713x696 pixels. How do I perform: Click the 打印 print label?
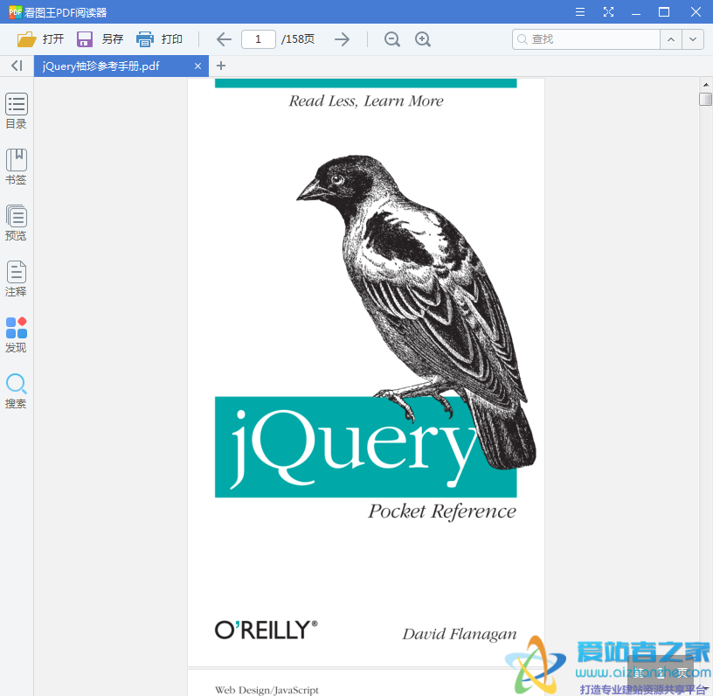click(172, 39)
